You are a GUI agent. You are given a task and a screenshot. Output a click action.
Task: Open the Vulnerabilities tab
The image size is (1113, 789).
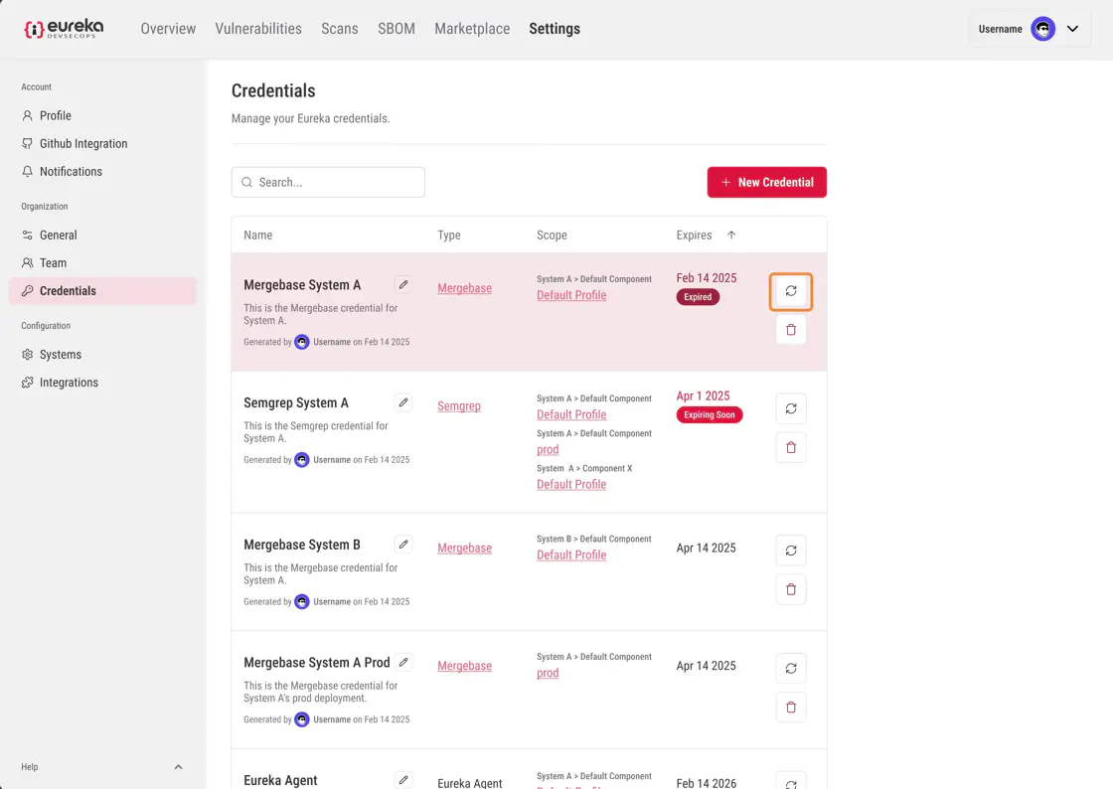coord(258,29)
